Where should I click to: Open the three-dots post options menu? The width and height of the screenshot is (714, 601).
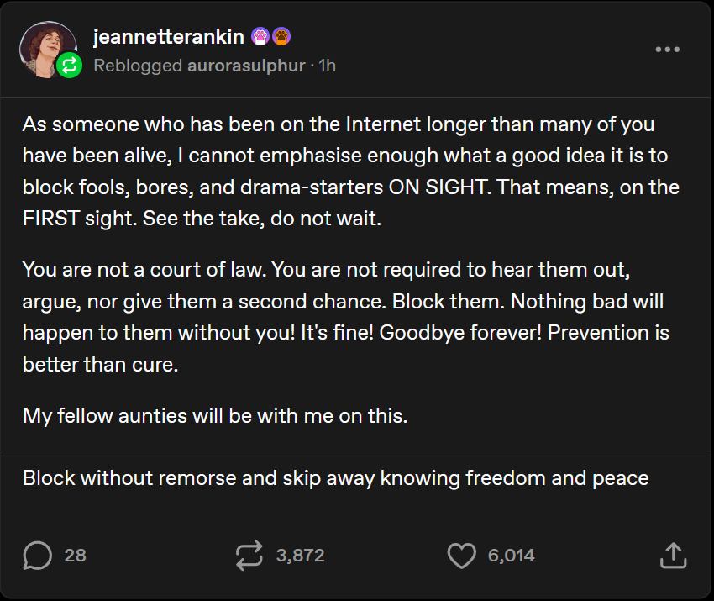click(667, 50)
